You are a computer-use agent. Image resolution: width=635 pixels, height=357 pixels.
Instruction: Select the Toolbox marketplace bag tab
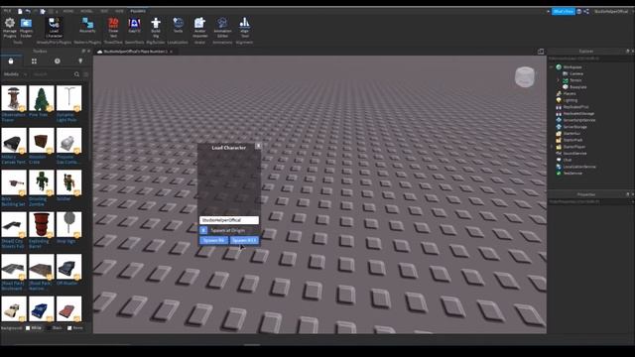11,61
